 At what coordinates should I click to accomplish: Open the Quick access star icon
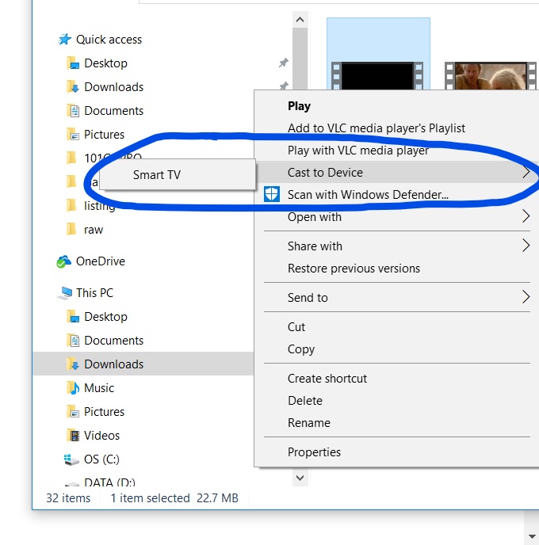64,40
